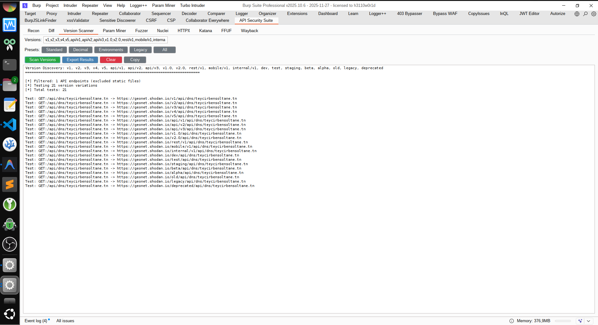
Task: Apply the Legacy preset
Action: pos(141,50)
